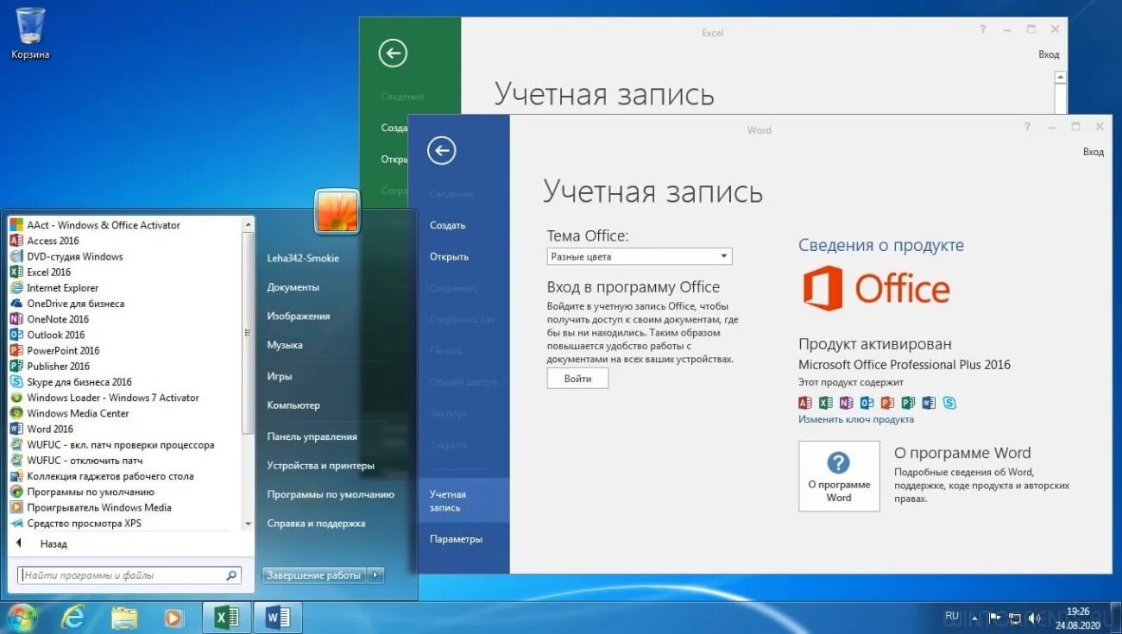
Task: Click the RU language indicator on the taskbar
Action: (952, 616)
